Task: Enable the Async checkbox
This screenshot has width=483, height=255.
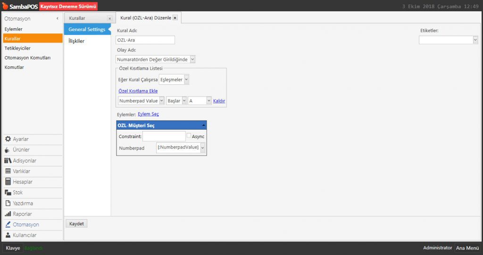Action: tap(189, 136)
